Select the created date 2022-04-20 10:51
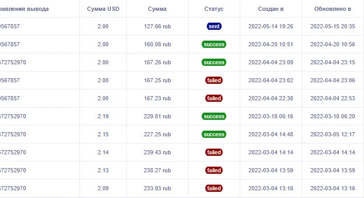This screenshot has height=198, width=364. coord(271,44)
